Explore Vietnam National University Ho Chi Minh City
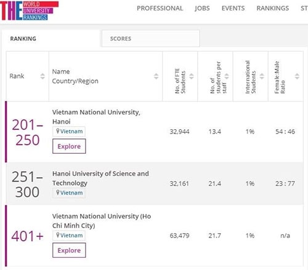This screenshot has width=308, height=270. pyautogui.click(x=69, y=250)
